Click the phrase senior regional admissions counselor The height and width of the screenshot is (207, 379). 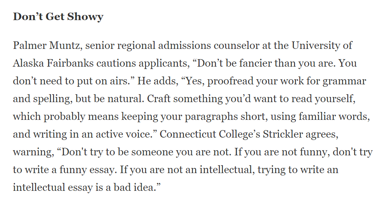172,46
